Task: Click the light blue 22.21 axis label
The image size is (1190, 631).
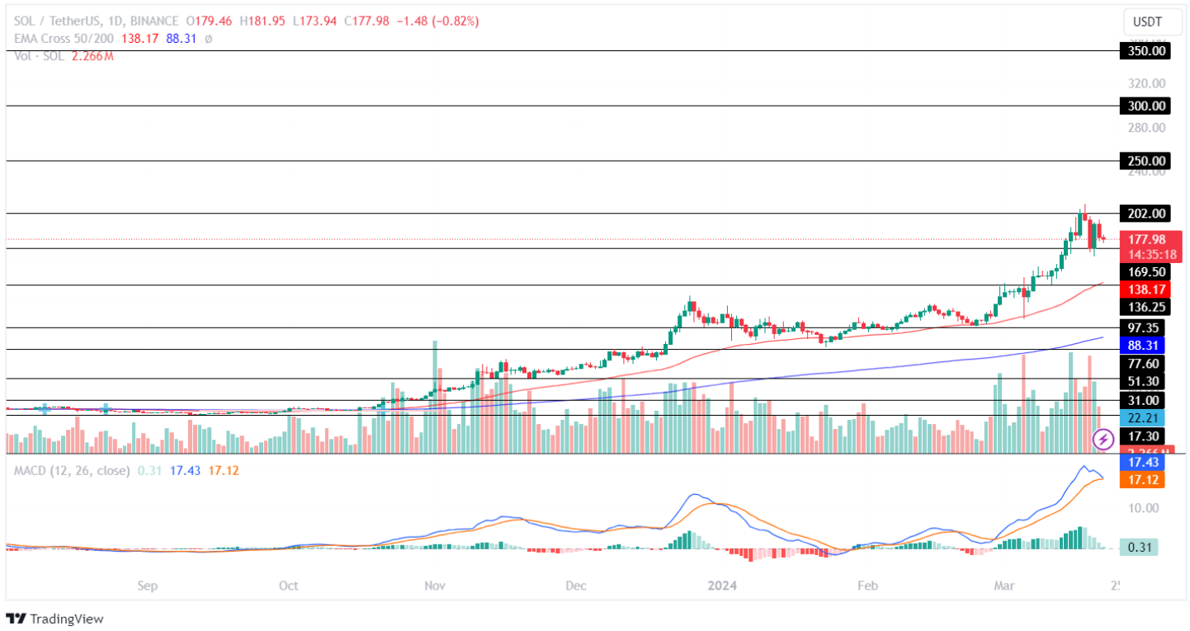Action: pos(1142,417)
